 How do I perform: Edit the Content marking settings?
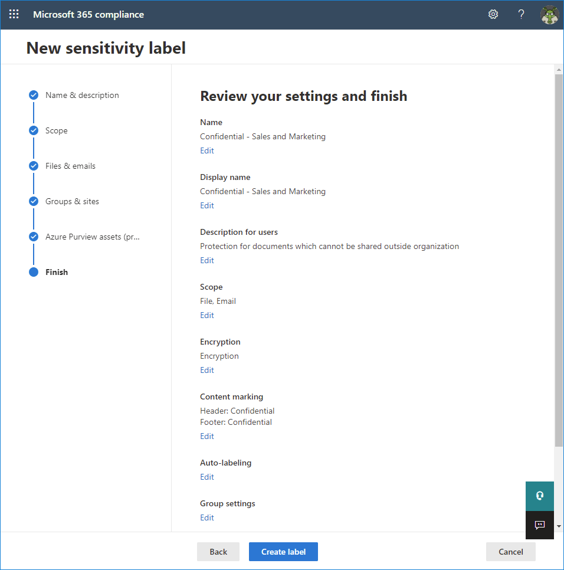click(206, 436)
